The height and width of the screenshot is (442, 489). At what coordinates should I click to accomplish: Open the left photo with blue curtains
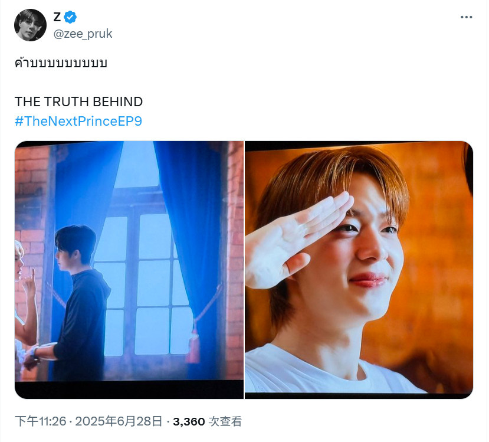point(129,270)
